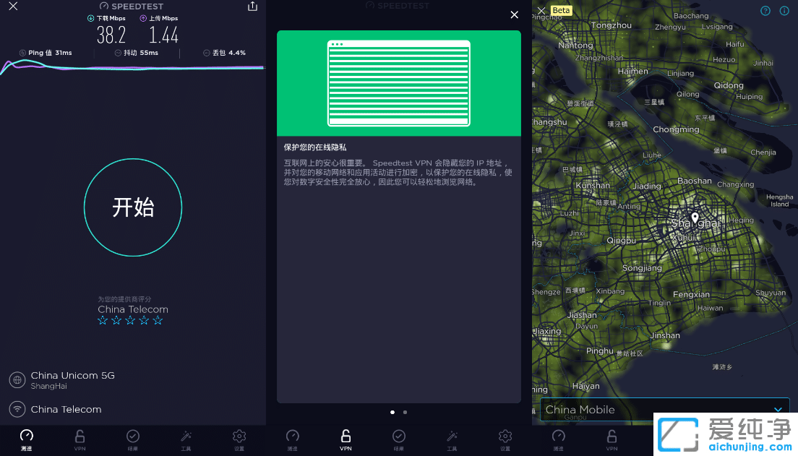The height and width of the screenshot is (456, 798).
Task: Tap the yellow Beta badge on the map
Action: coord(561,10)
